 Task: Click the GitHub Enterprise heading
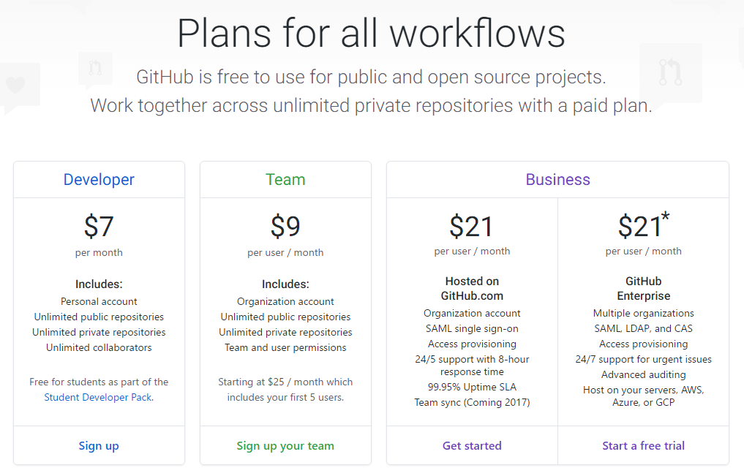click(x=643, y=288)
